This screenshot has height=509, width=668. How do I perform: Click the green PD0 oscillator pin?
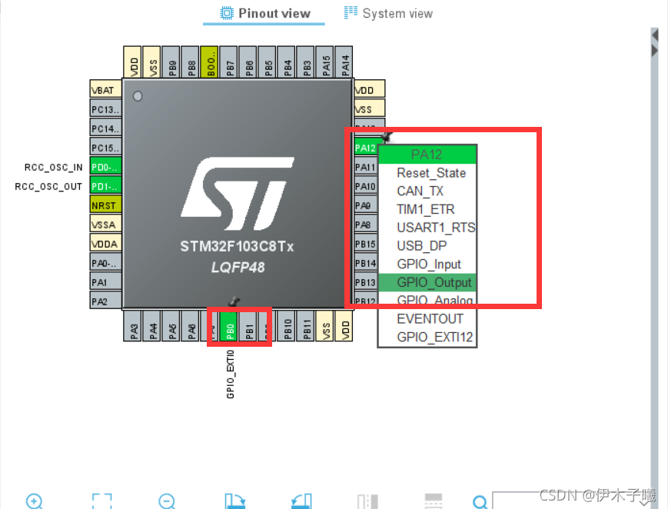(x=105, y=167)
